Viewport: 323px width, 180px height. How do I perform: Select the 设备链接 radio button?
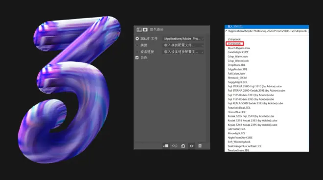pos(137,52)
